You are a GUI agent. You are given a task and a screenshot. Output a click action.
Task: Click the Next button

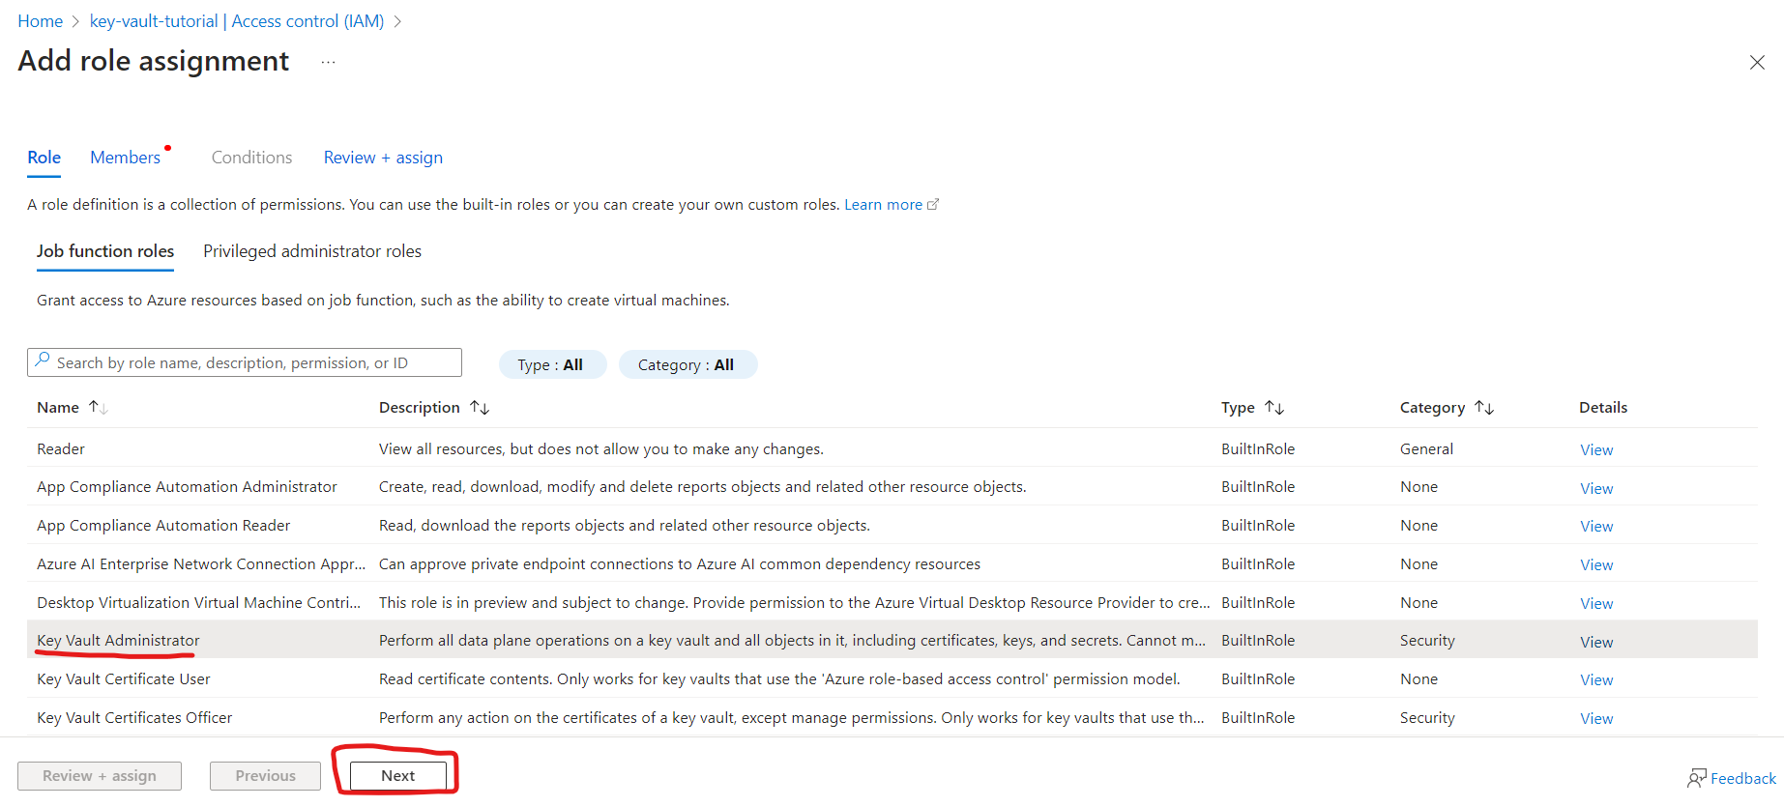(x=398, y=775)
